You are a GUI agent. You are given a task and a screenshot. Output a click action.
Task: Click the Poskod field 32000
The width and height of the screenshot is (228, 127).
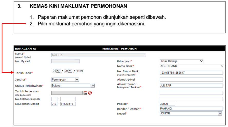(167, 104)
